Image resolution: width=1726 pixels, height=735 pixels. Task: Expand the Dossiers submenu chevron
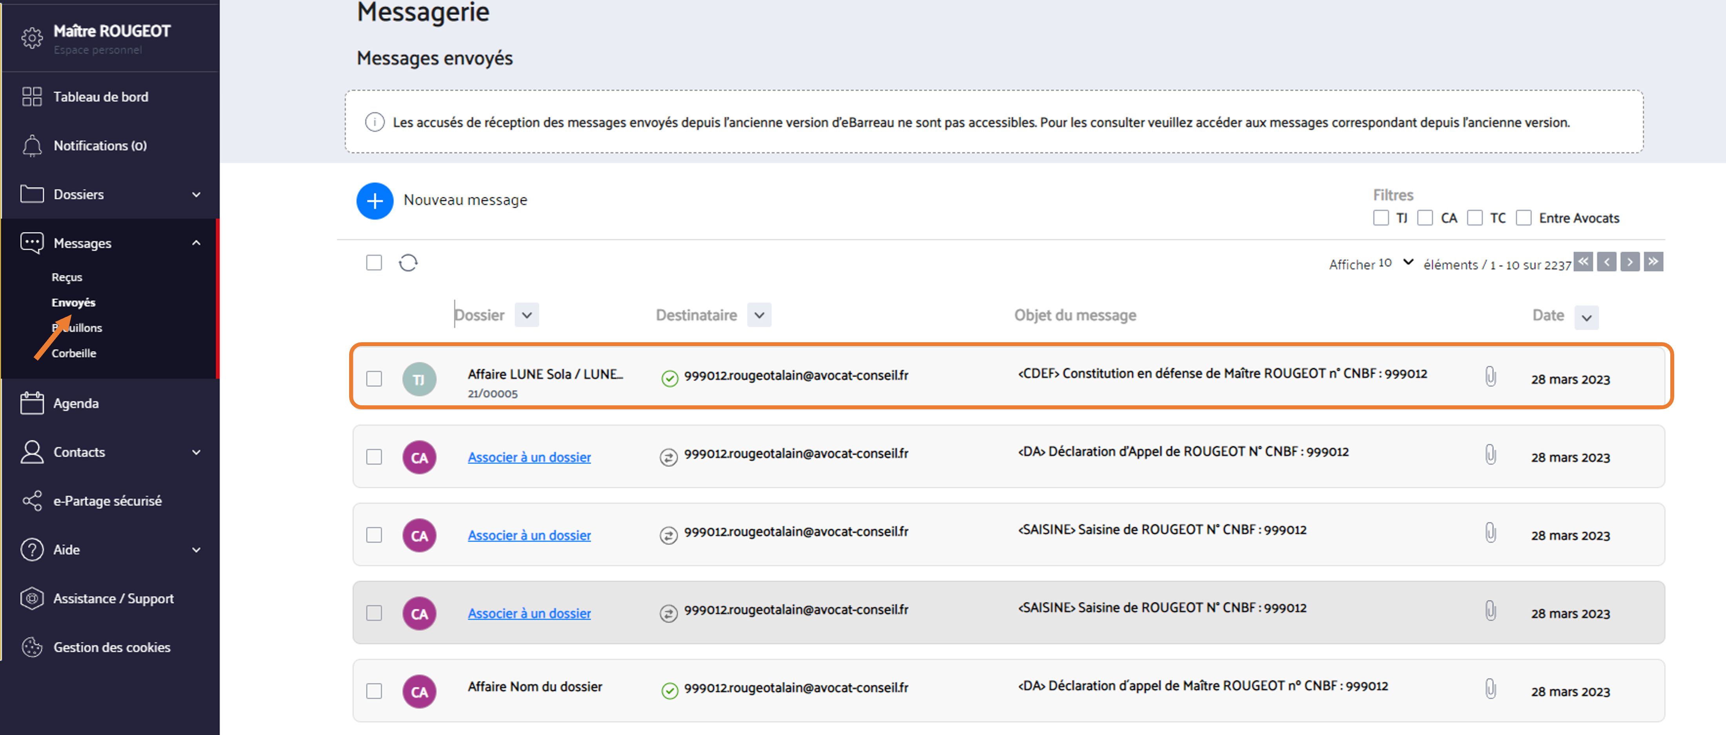(196, 195)
